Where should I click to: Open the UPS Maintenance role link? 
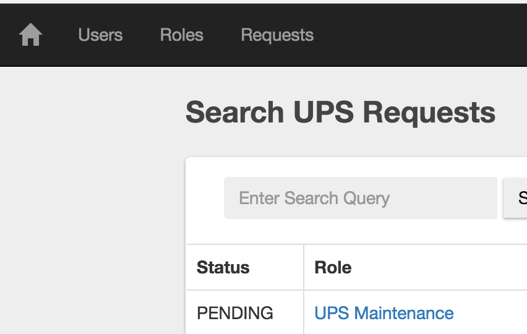pos(384,313)
